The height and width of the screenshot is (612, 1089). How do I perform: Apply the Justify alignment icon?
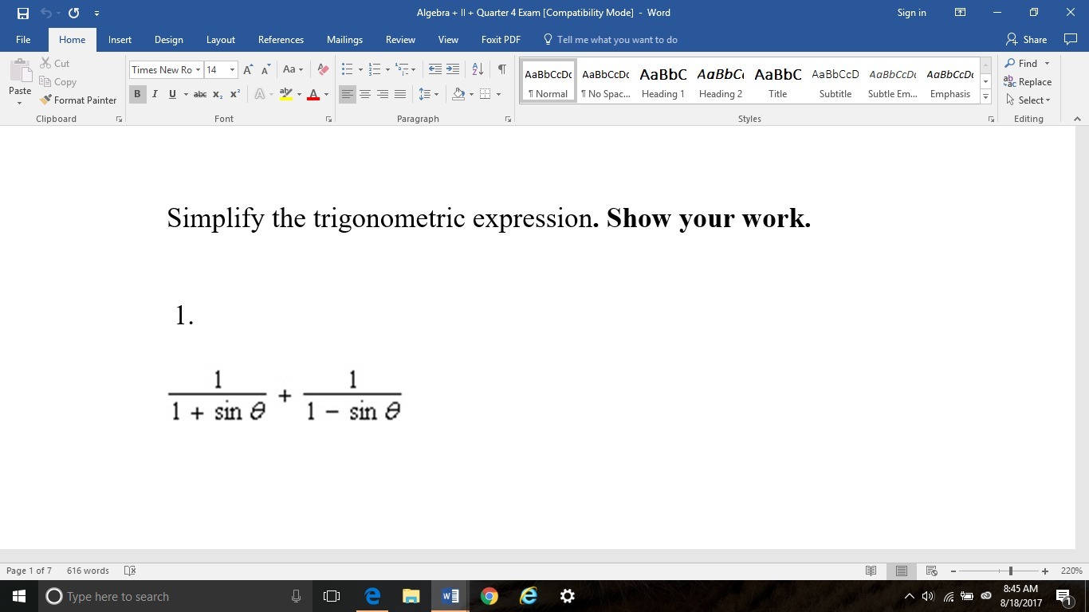tap(400, 94)
